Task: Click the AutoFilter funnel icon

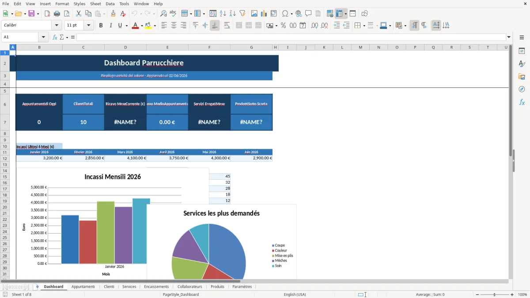Action: pos(242,14)
